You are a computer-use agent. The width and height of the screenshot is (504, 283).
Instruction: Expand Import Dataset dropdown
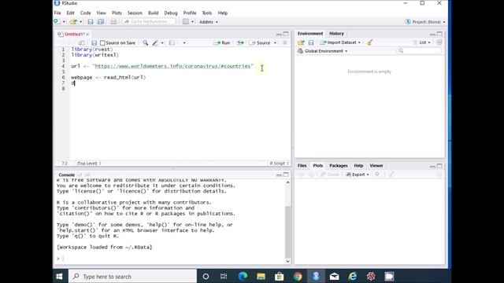coord(359,42)
